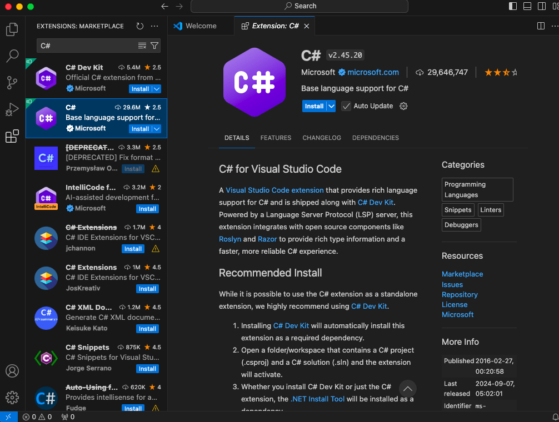Install C# Dev Kit from list
This screenshot has height=422, width=559.
coord(140,89)
